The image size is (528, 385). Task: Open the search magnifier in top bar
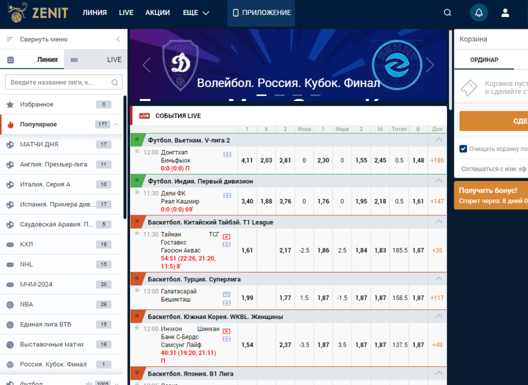pos(448,13)
